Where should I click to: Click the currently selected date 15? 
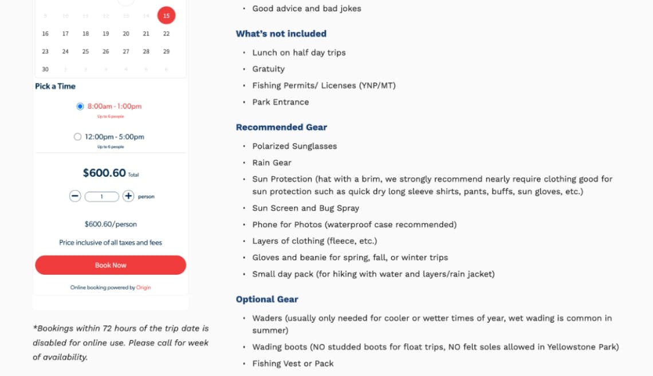166,15
